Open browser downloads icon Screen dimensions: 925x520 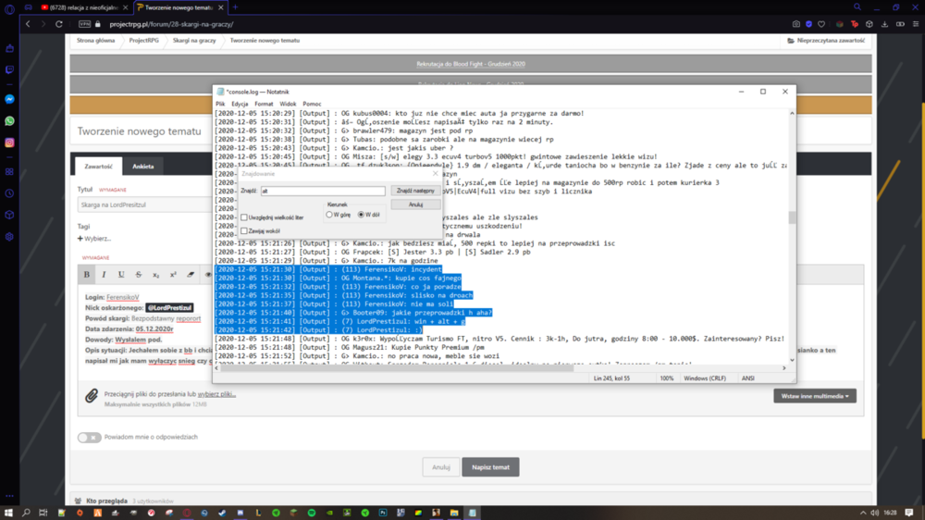[x=884, y=24]
